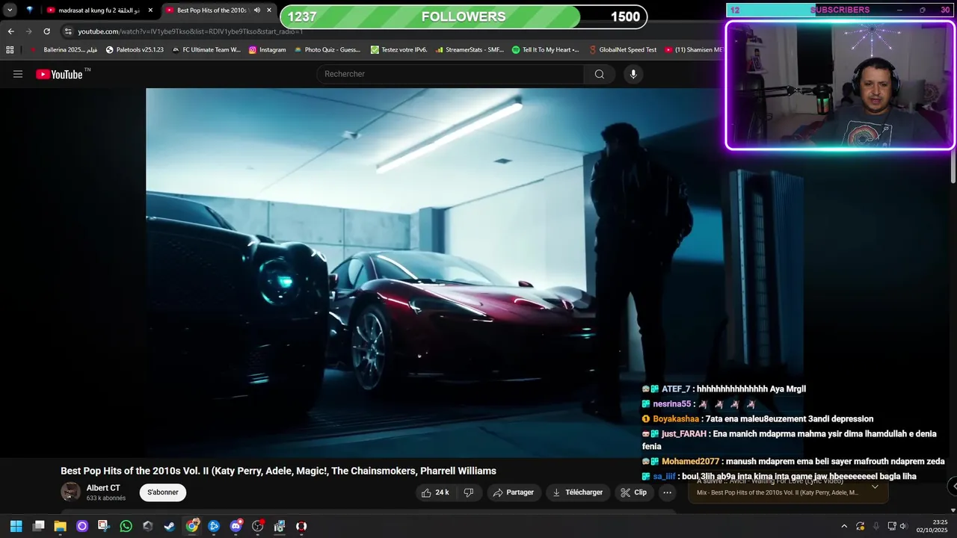Open the Instagram bookmark
The width and height of the screenshot is (957, 538).
[267, 50]
